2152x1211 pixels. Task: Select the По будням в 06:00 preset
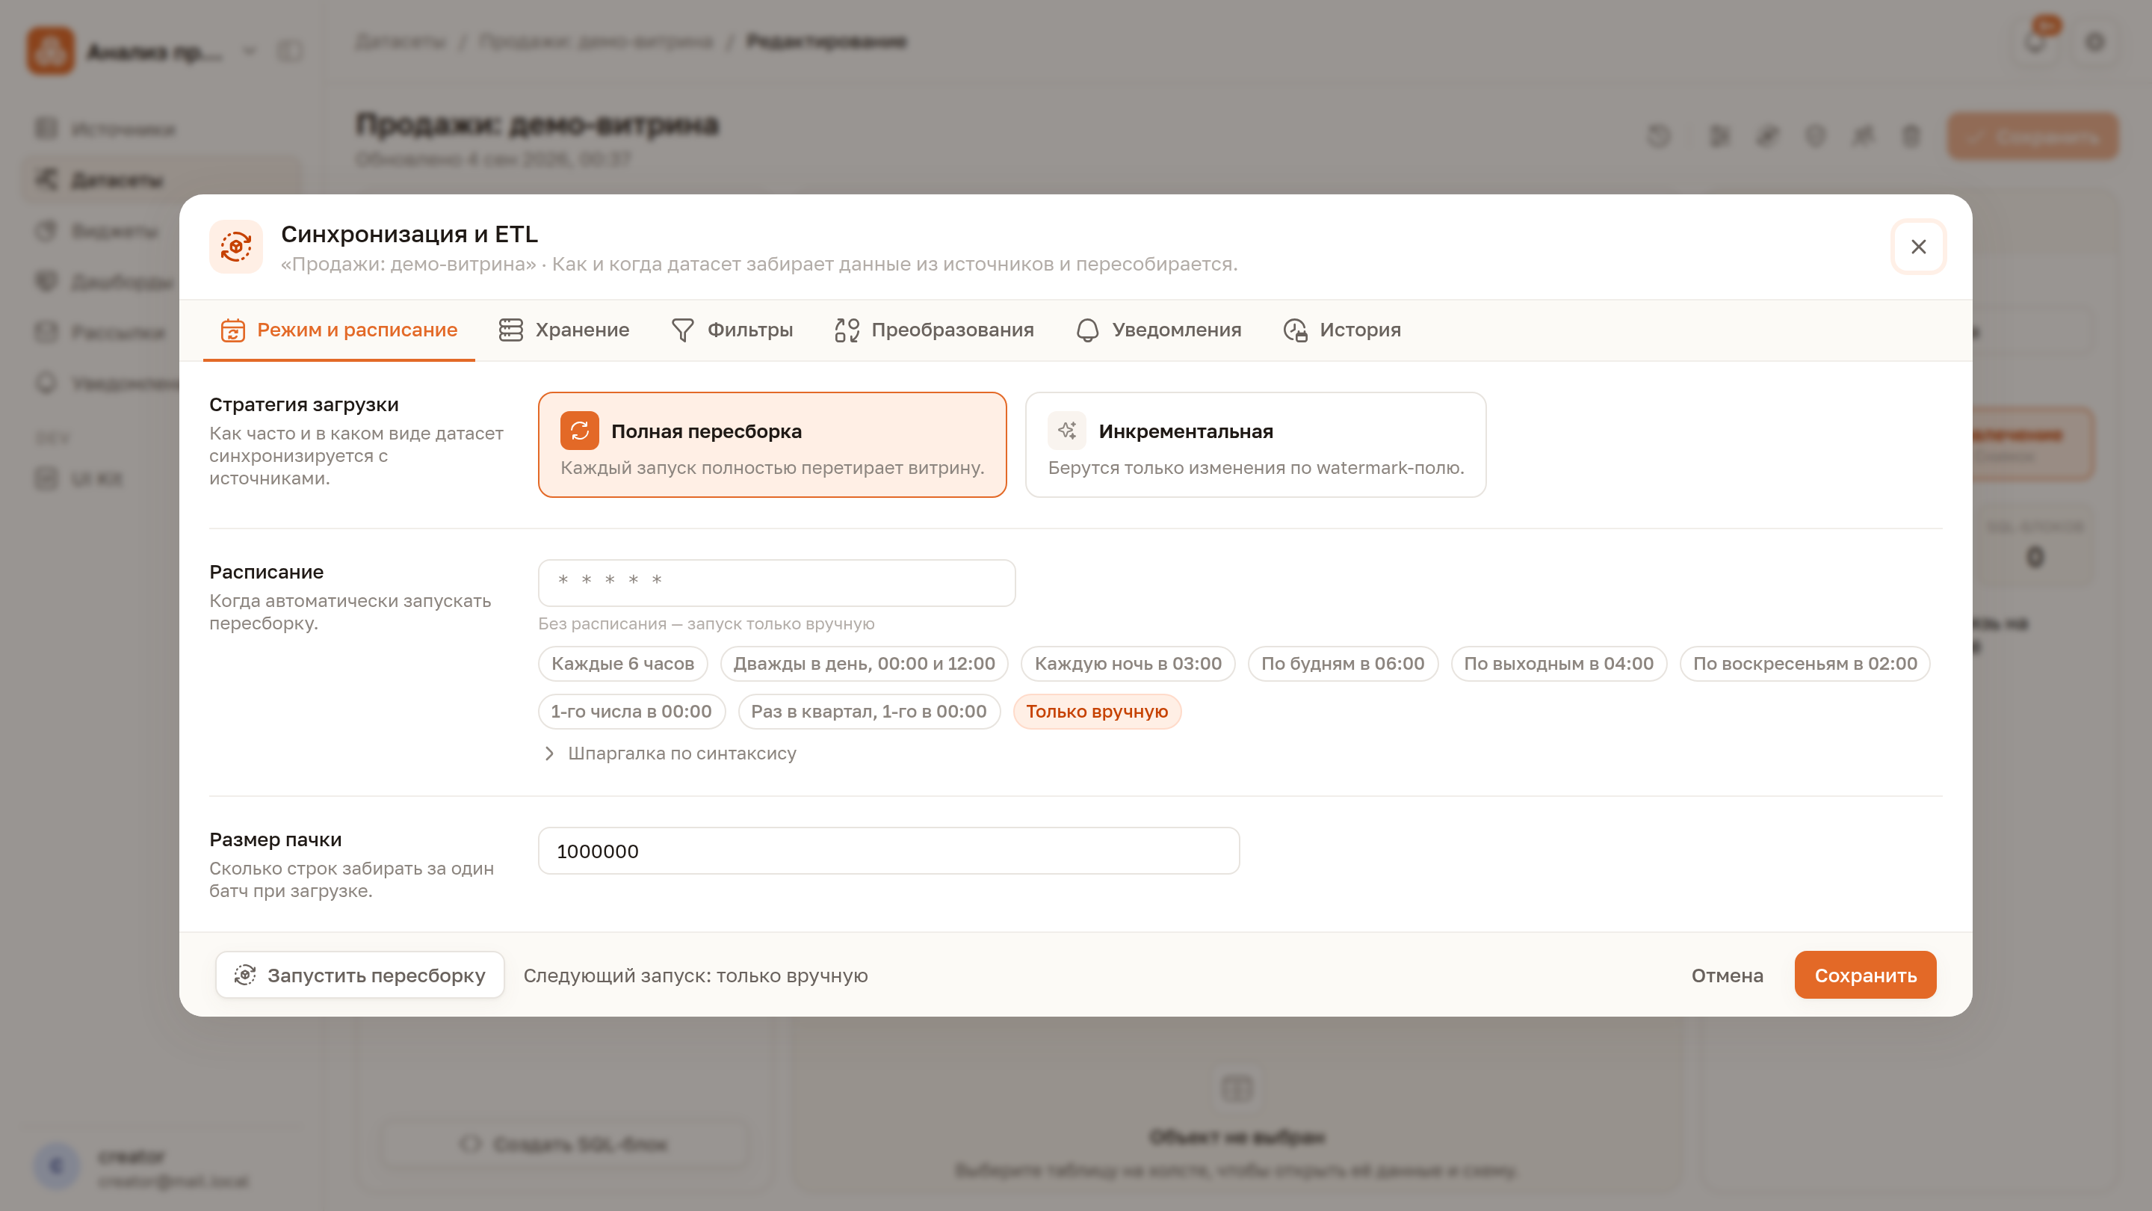coord(1343,664)
